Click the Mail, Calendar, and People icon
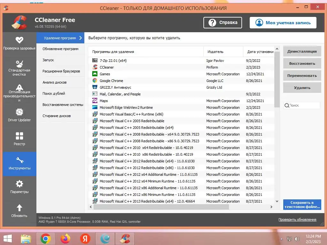This screenshot has width=327, height=245. tap(95, 94)
